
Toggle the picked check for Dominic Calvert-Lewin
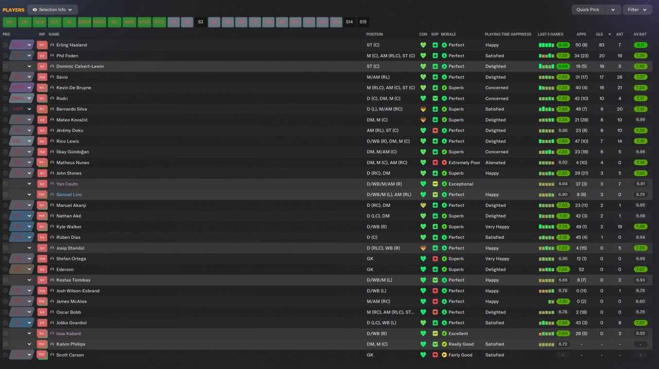pyautogui.click(x=5, y=66)
